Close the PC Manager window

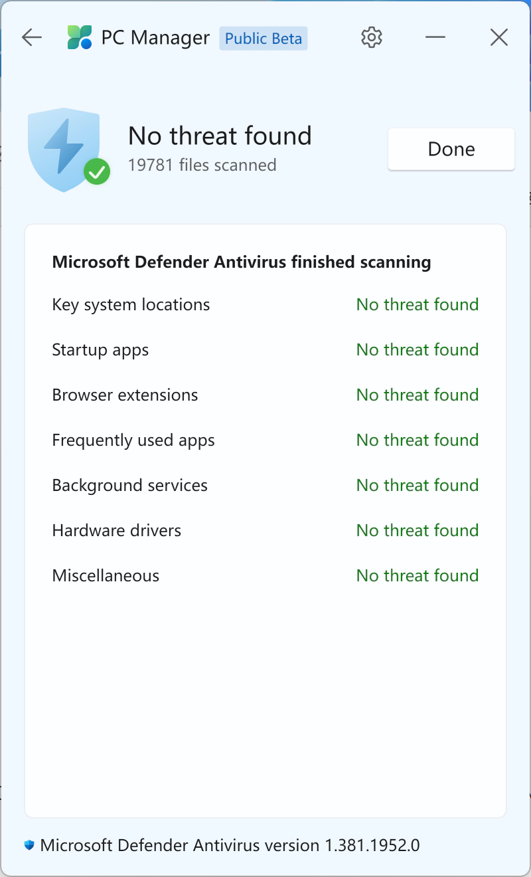coord(499,38)
